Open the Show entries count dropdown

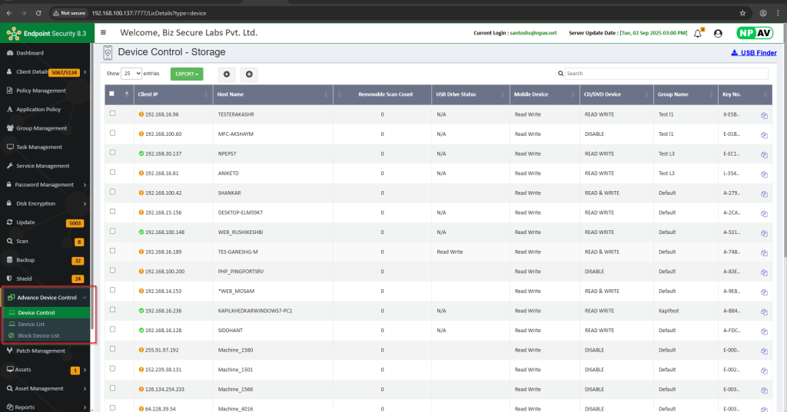[132, 74]
